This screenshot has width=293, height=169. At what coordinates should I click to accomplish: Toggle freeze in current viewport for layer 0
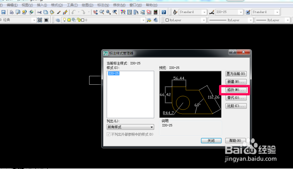74,20
